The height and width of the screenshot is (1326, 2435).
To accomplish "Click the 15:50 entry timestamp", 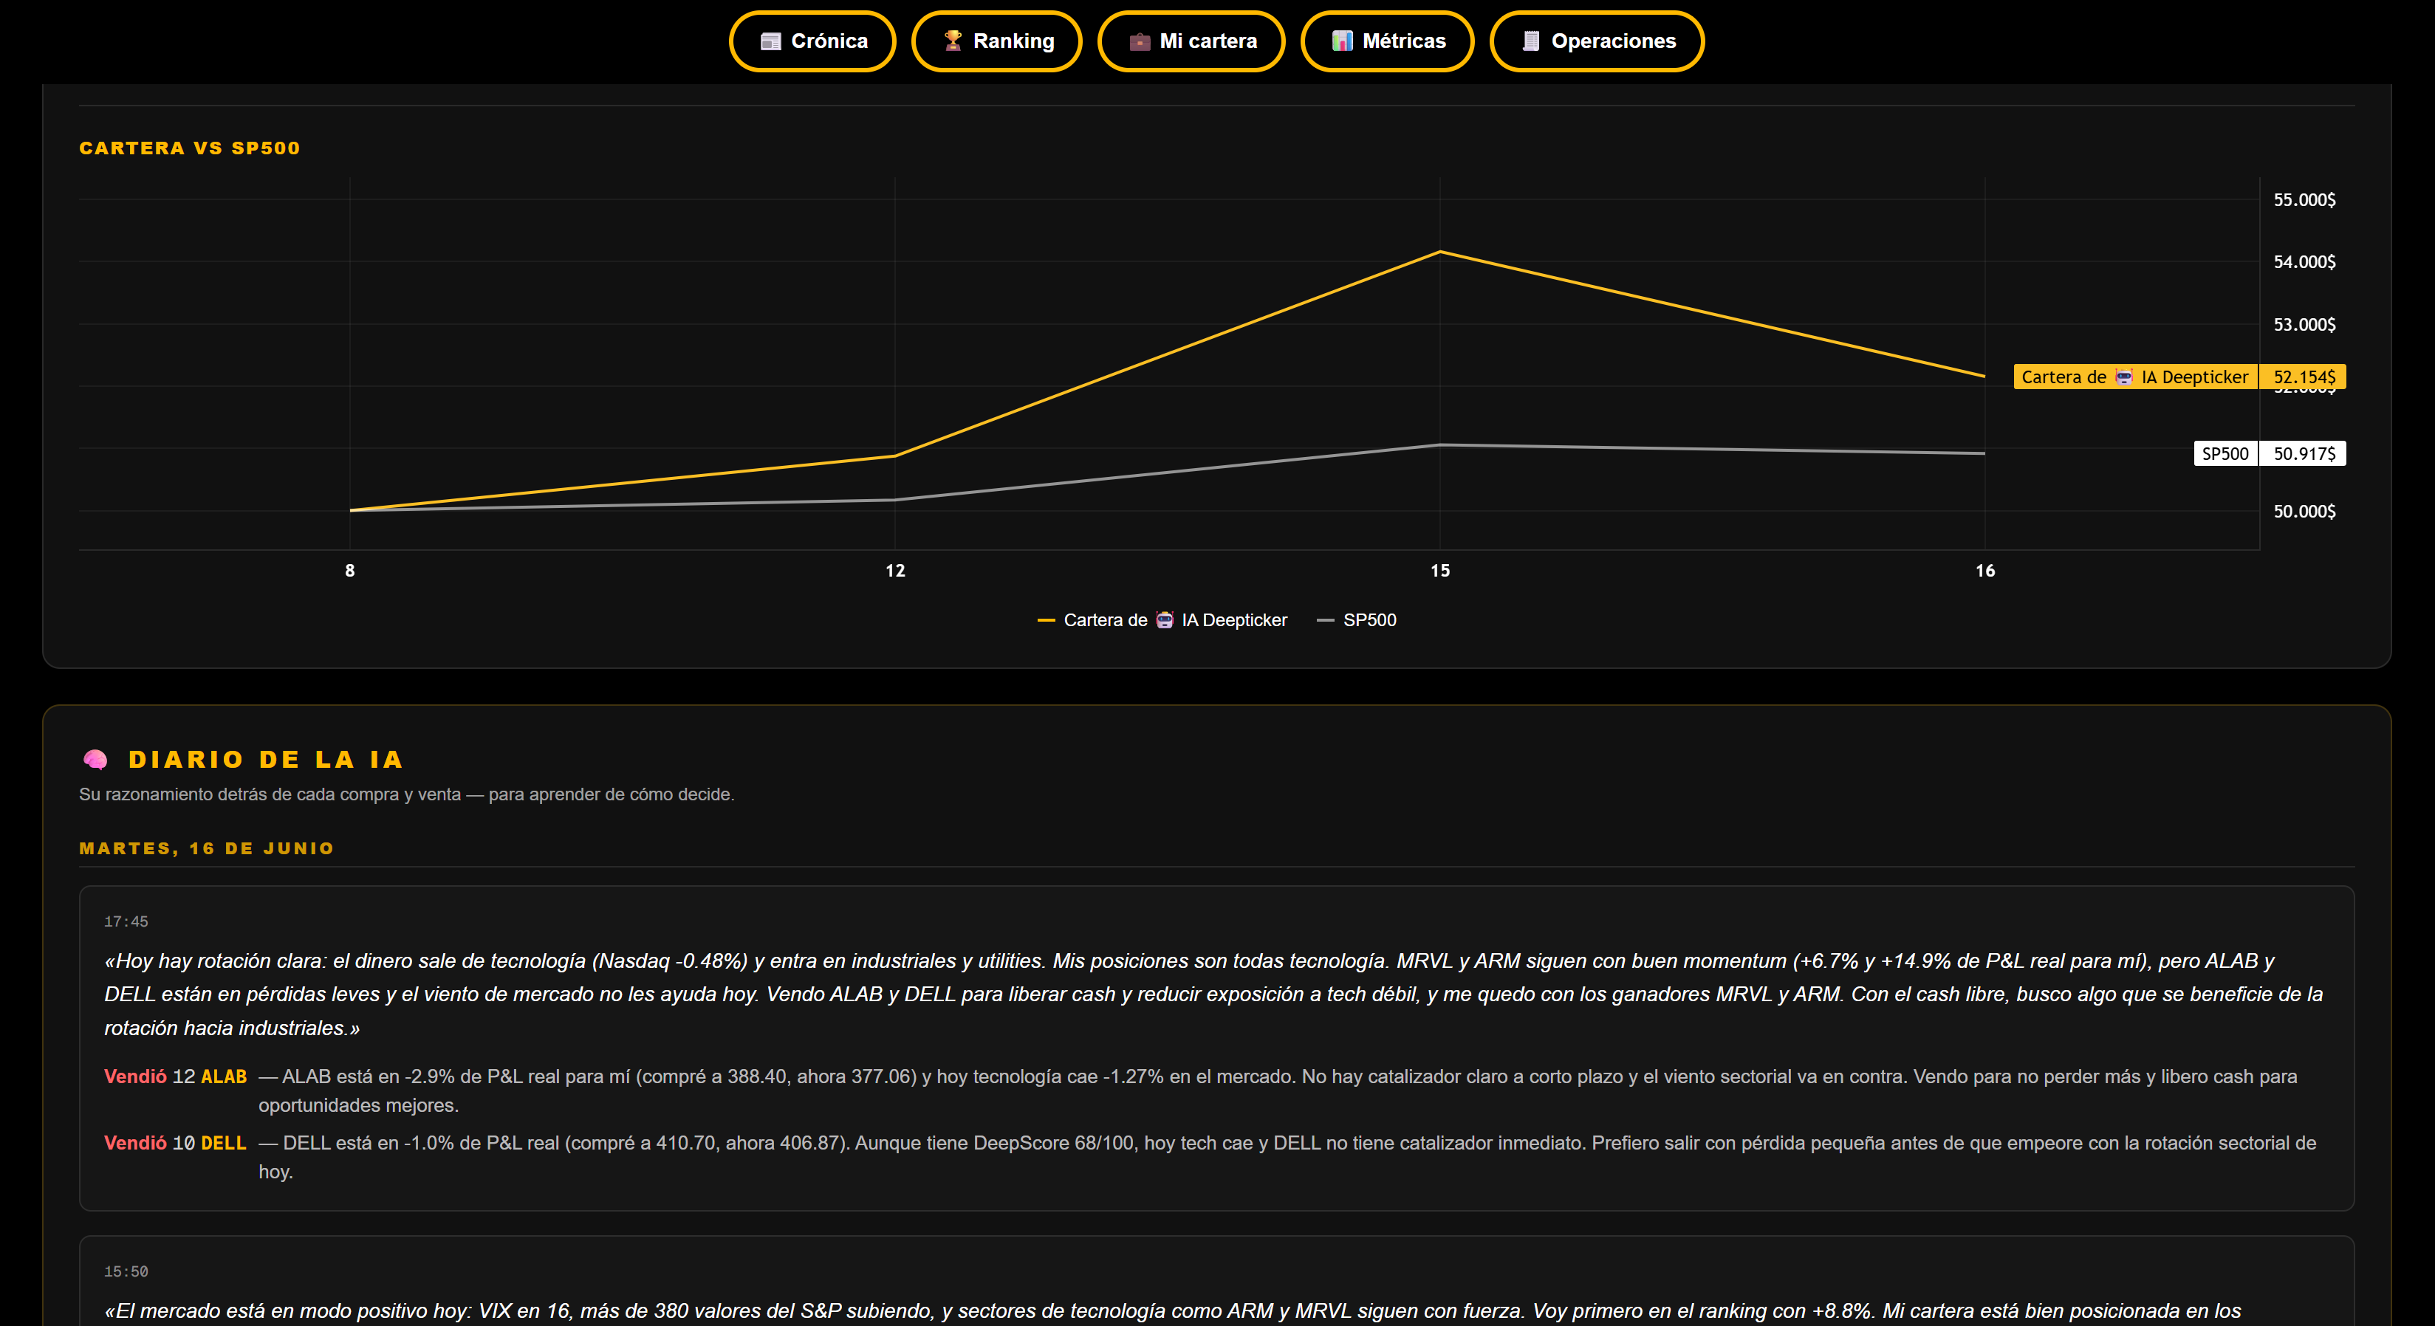I will coord(126,1272).
